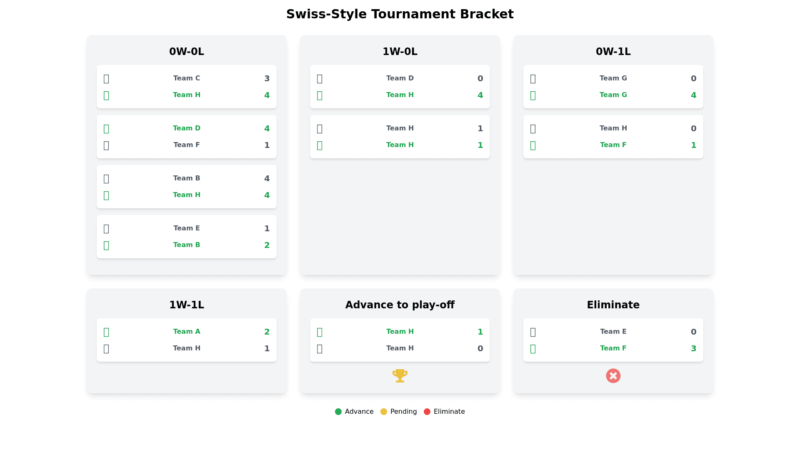This screenshot has height=450, width=800.
Task: Select the 0W-0L group heading
Action: tap(187, 52)
